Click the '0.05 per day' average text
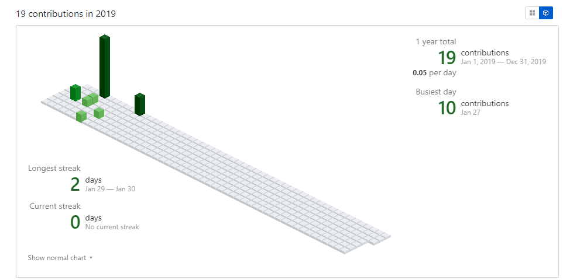The height and width of the screenshot is (280, 563). coord(434,73)
